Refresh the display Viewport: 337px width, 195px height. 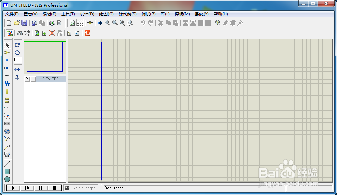(73, 23)
